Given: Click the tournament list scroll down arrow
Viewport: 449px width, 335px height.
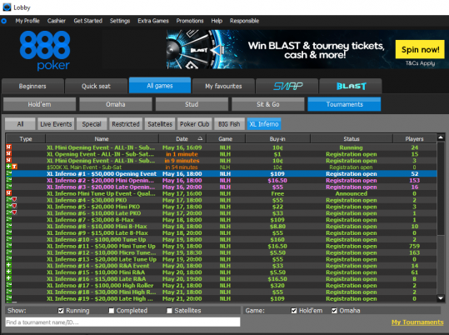Looking at the screenshot, I should click(441, 298).
